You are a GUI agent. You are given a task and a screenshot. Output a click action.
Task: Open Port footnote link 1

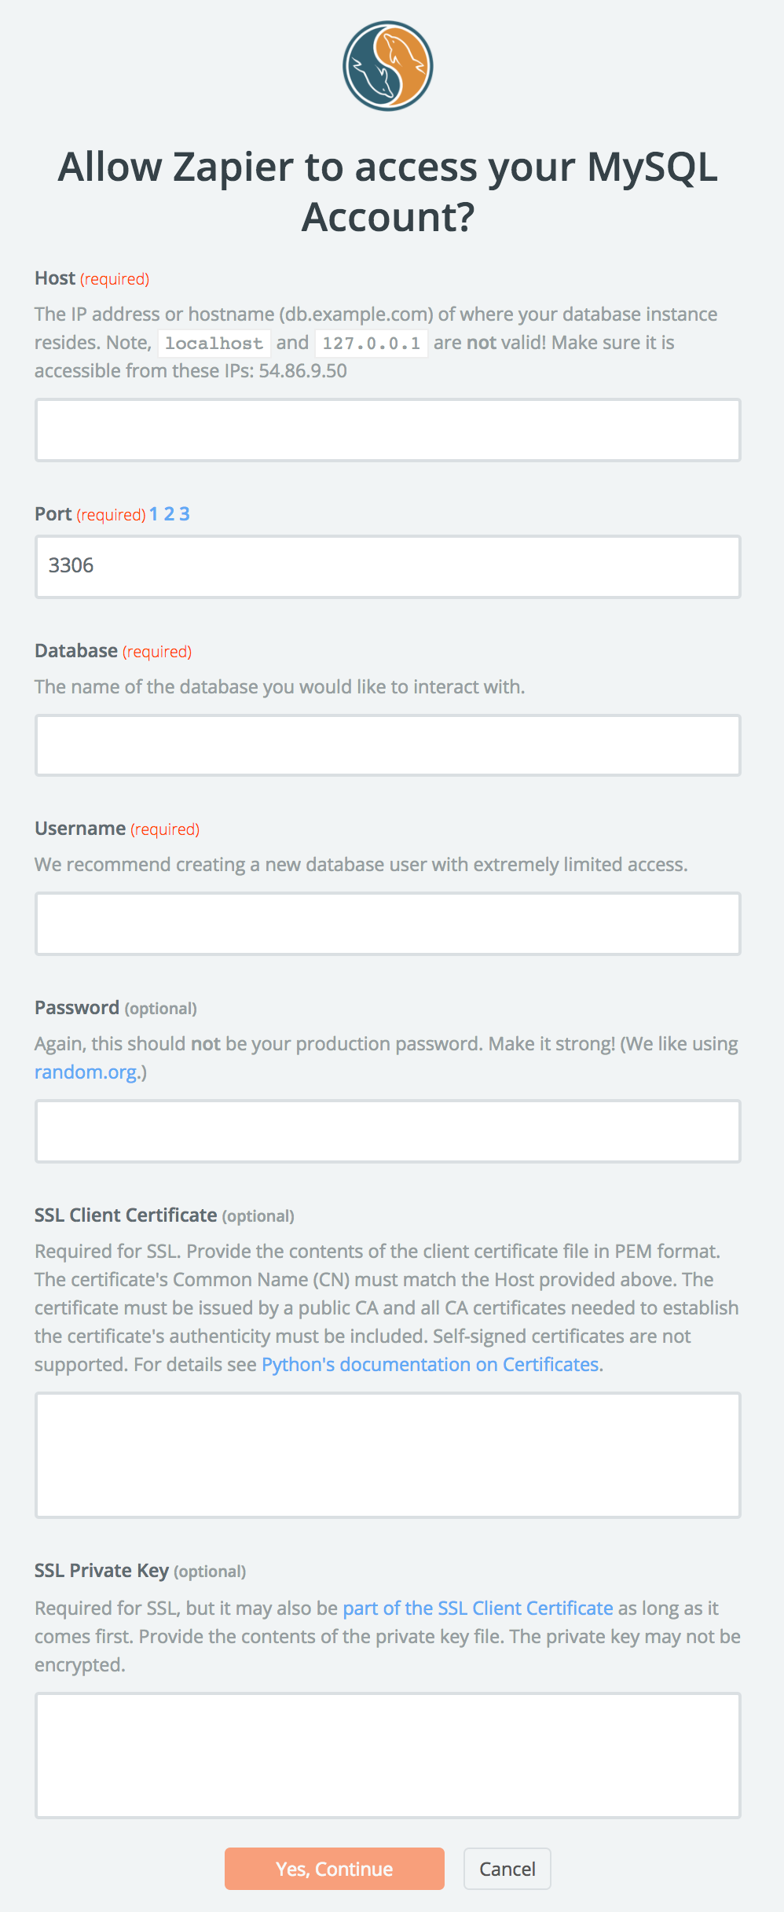coord(154,514)
